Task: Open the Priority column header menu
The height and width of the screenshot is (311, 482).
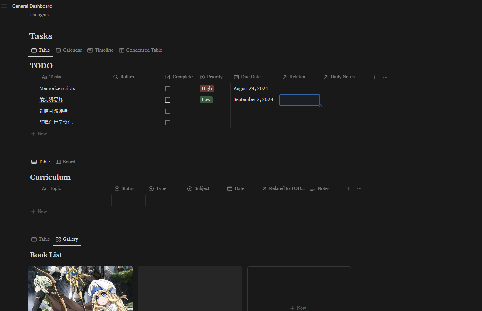Action: (212, 77)
